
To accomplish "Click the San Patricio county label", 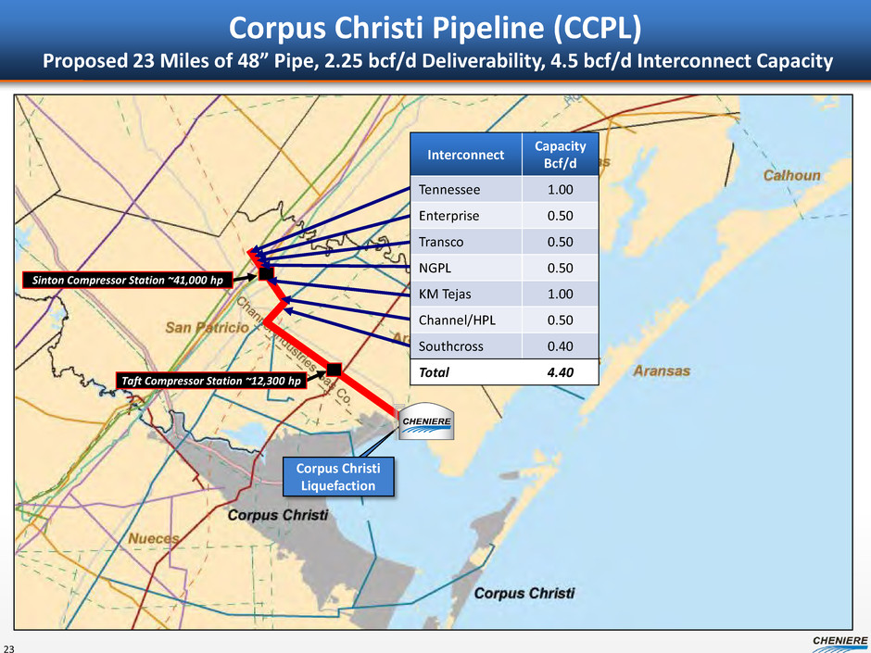I will (206, 328).
